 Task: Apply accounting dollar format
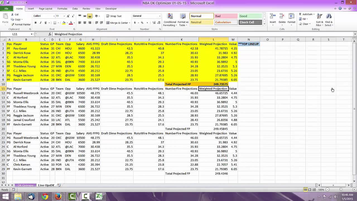click(x=135, y=23)
